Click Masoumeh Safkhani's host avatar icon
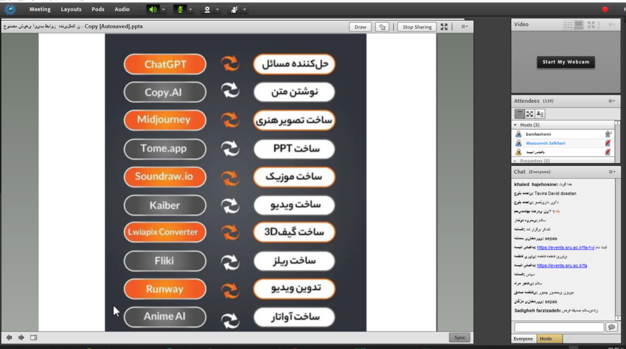626x349 pixels. pos(518,143)
